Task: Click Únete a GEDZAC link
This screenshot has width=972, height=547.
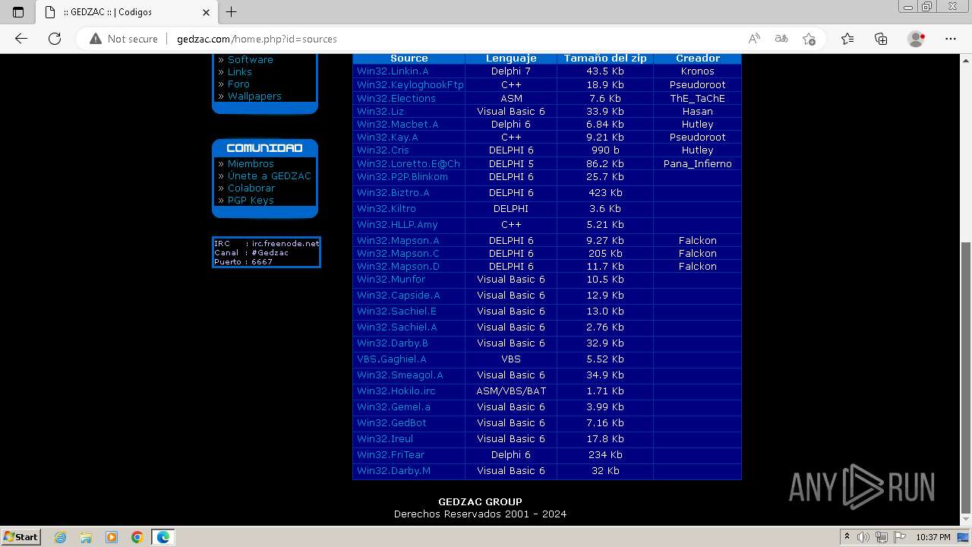Action: pyautogui.click(x=270, y=175)
